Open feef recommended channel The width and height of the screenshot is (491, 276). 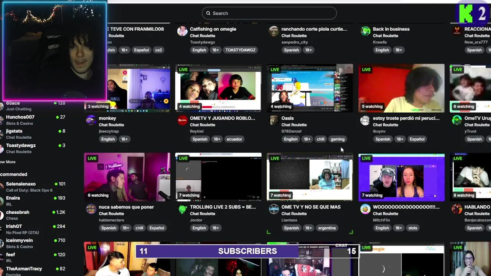click(33, 257)
